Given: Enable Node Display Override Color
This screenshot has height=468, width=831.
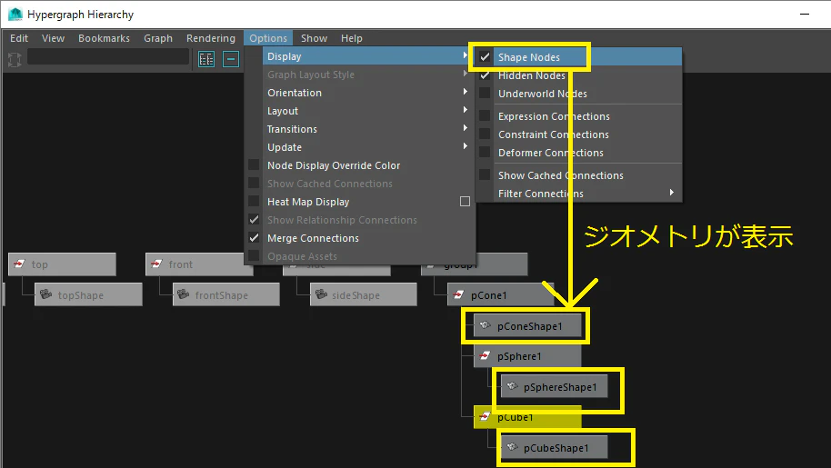Looking at the screenshot, I should 254,165.
